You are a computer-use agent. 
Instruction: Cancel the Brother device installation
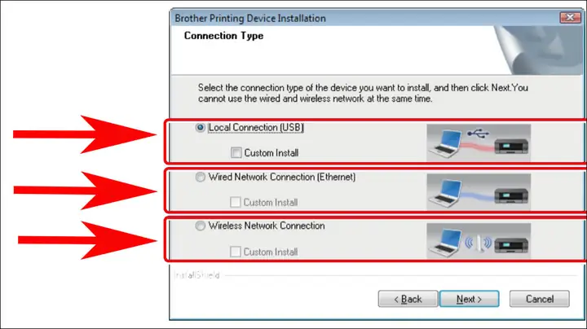click(540, 299)
